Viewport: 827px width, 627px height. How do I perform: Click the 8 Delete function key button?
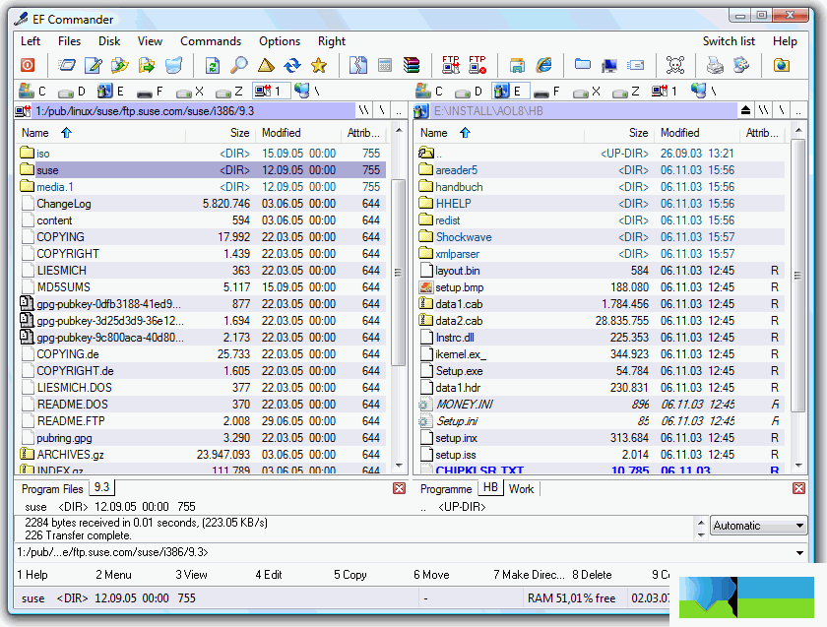pyautogui.click(x=592, y=575)
